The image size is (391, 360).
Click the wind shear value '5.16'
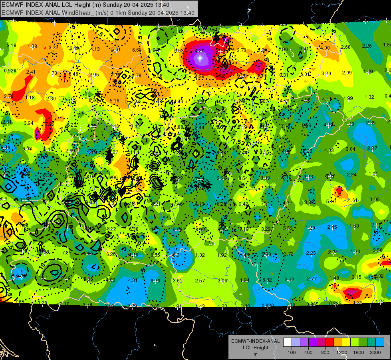coord(115,101)
